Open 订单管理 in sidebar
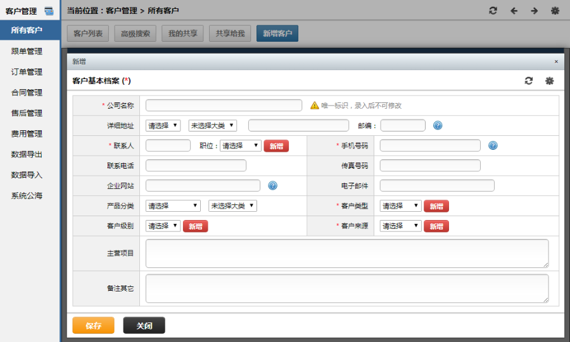570x342 pixels. [x=27, y=72]
